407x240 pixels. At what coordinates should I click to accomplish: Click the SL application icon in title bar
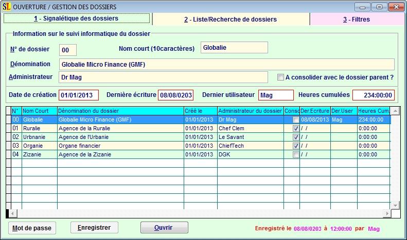tap(7, 7)
